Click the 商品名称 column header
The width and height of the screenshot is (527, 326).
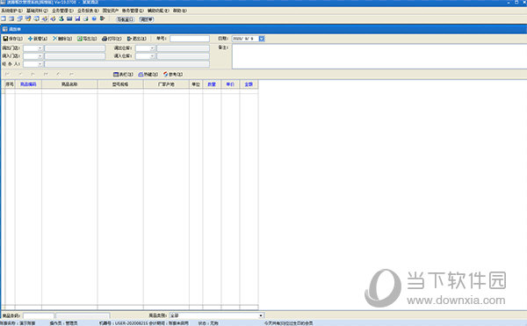pos(69,84)
